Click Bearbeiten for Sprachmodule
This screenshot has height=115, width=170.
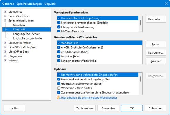point(156,19)
